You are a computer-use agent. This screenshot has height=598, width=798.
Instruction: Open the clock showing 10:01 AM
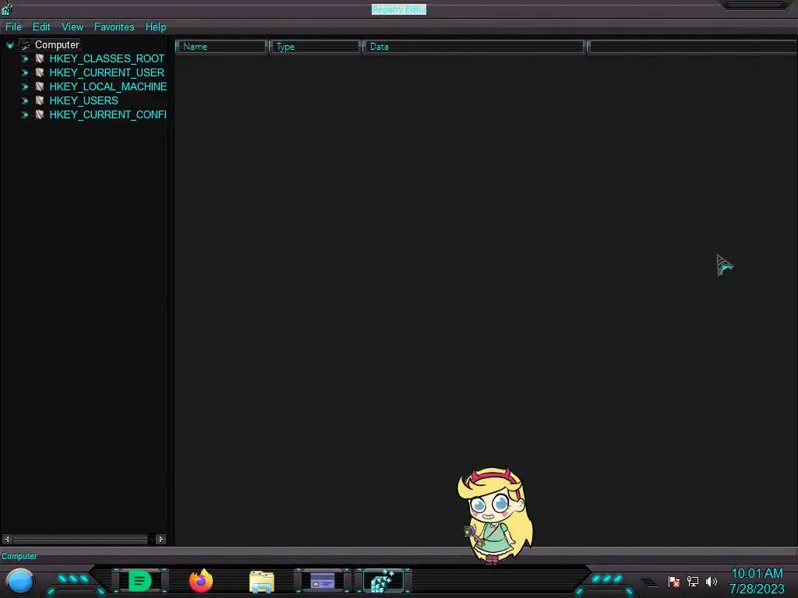coord(757,581)
